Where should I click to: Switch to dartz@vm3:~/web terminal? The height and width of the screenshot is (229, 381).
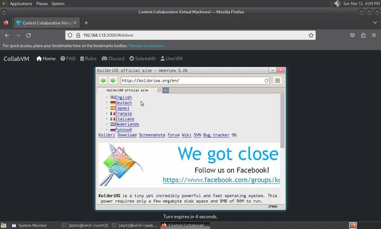(135, 225)
